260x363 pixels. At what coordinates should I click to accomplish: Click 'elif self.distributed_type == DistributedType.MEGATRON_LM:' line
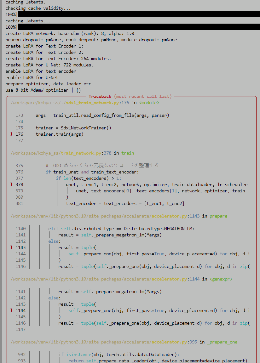point(121,229)
